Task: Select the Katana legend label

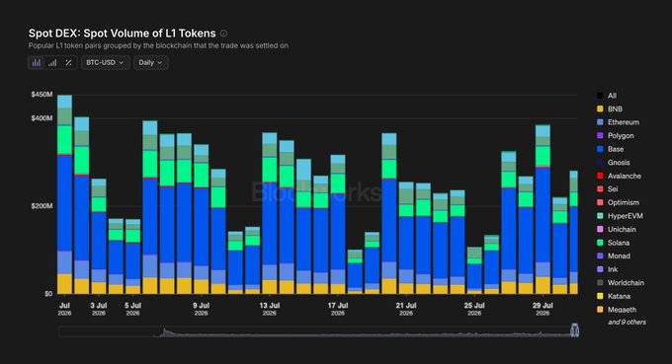Action: point(619,296)
